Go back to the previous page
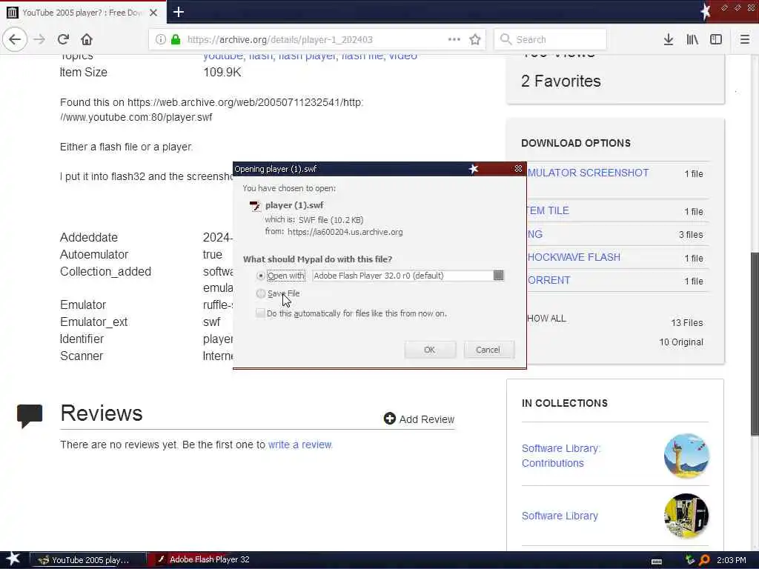 point(15,39)
